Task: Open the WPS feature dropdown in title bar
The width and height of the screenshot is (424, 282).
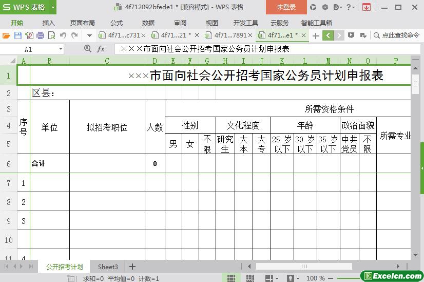Action: 338,7
